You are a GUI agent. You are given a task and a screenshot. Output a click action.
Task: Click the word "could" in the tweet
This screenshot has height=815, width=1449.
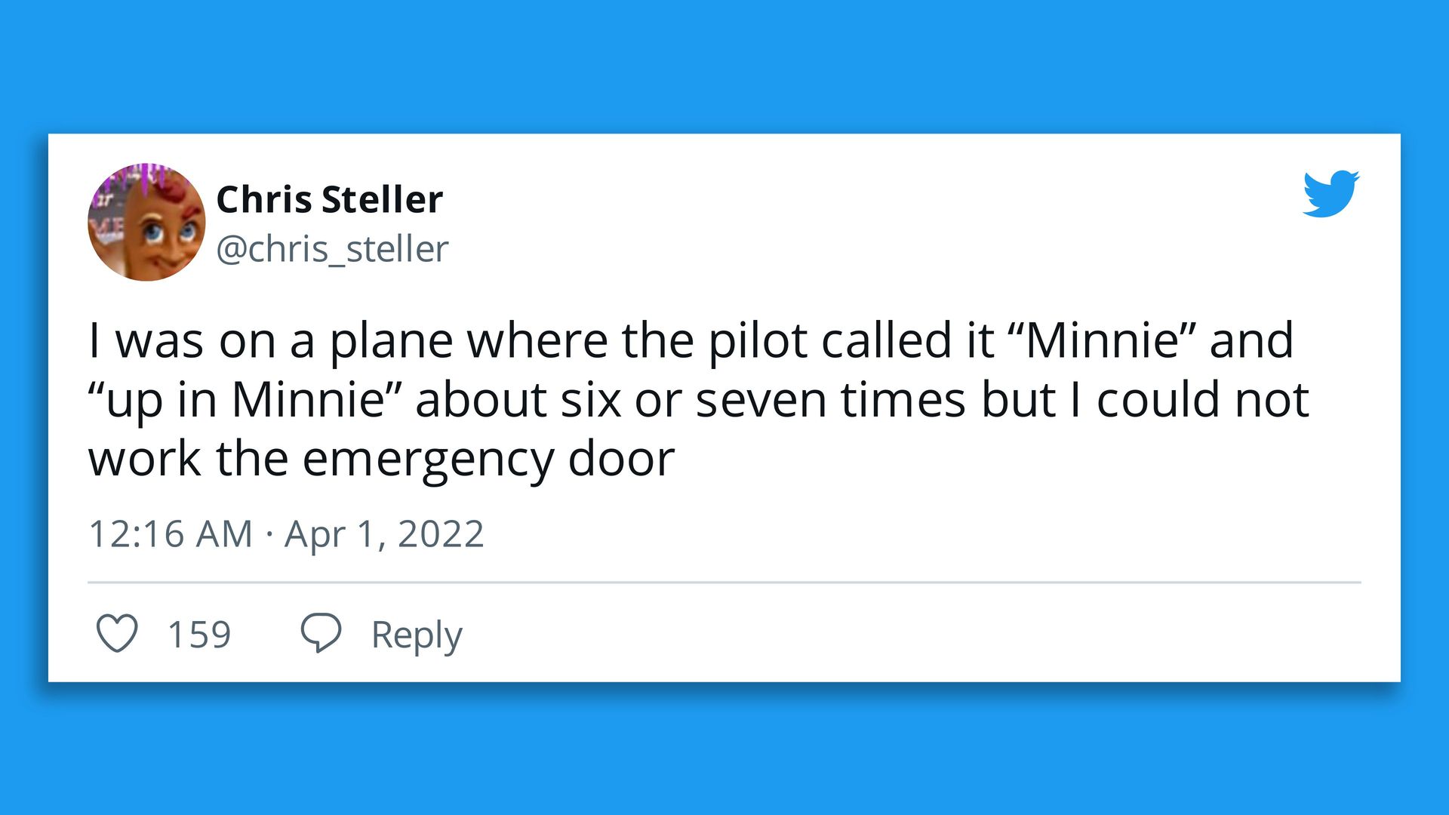pos(1158,399)
